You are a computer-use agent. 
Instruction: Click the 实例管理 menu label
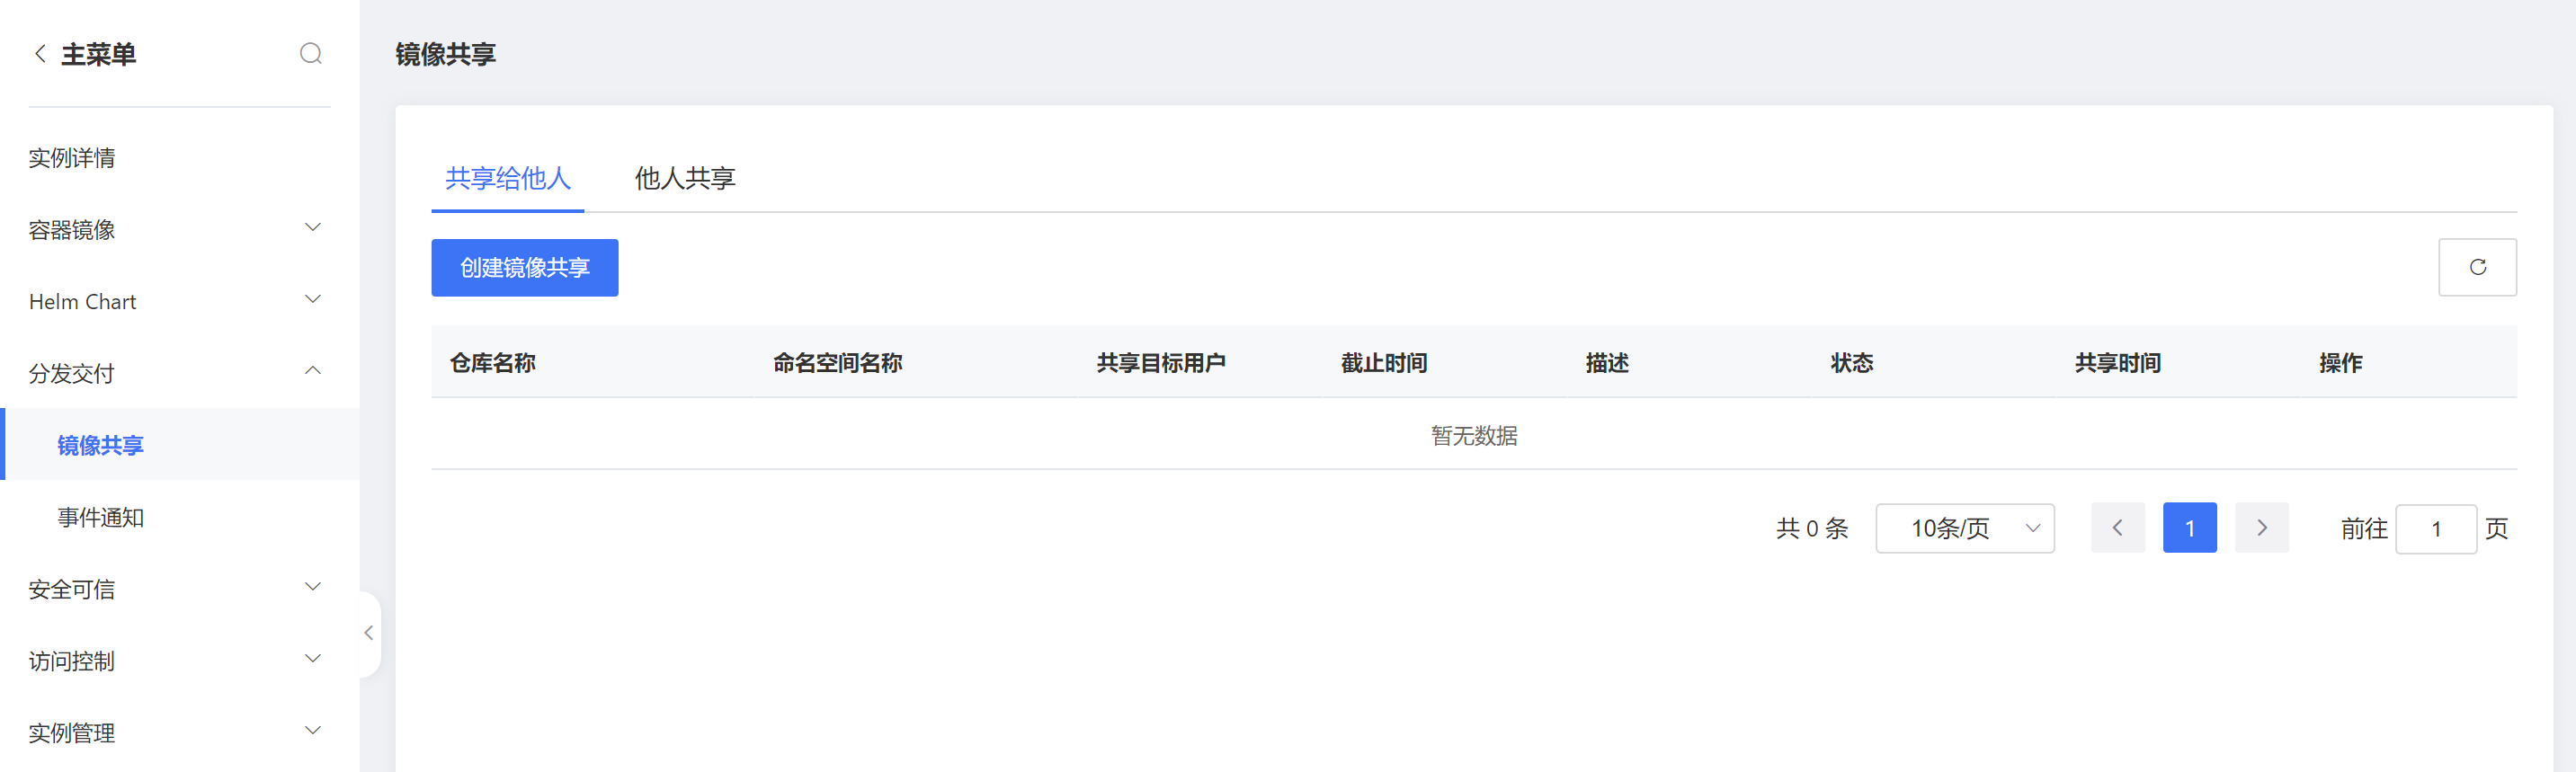pyautogui.click(x=72, y=733)
